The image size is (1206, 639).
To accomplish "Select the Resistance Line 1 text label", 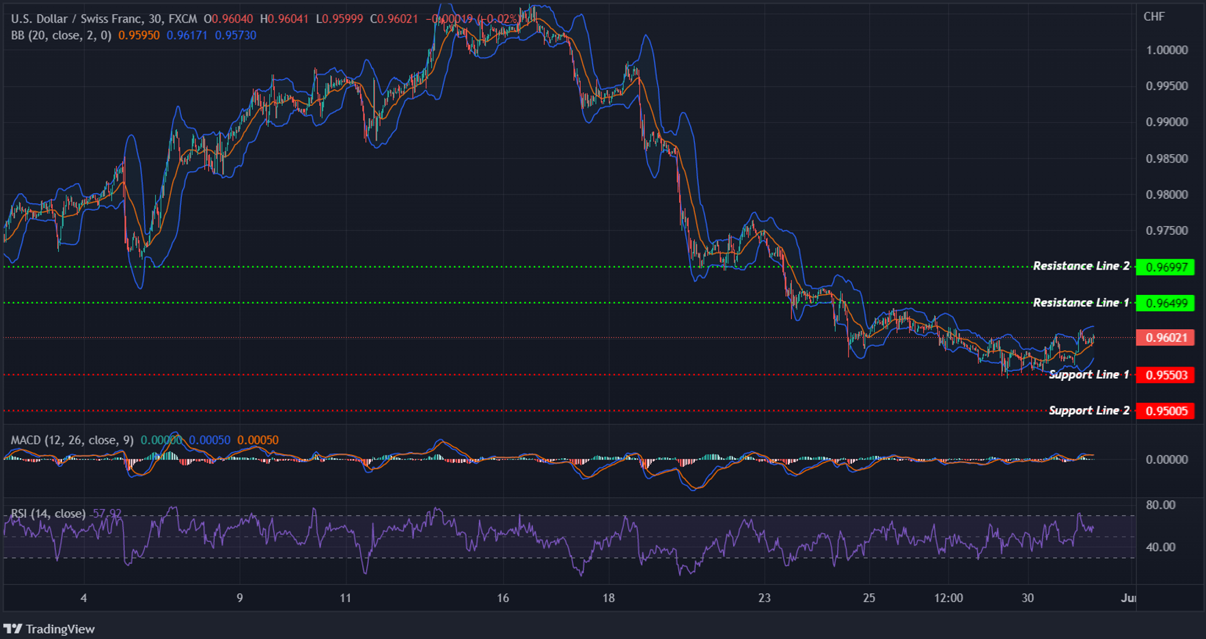I will [x=1082, y=302].
